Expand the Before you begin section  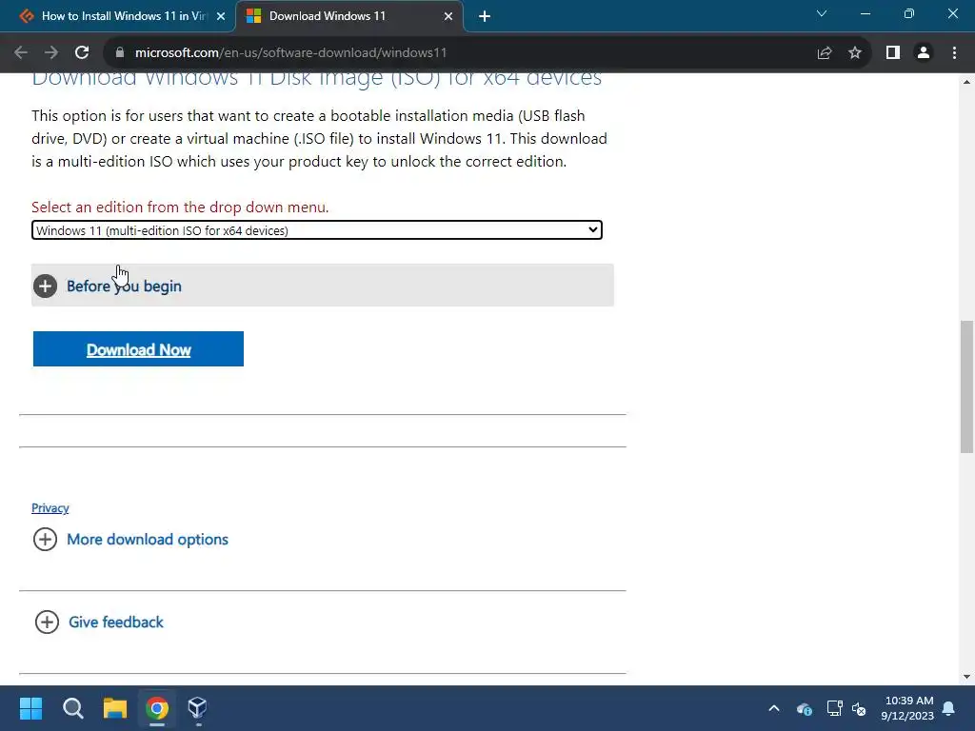click(x=322, y=286)
